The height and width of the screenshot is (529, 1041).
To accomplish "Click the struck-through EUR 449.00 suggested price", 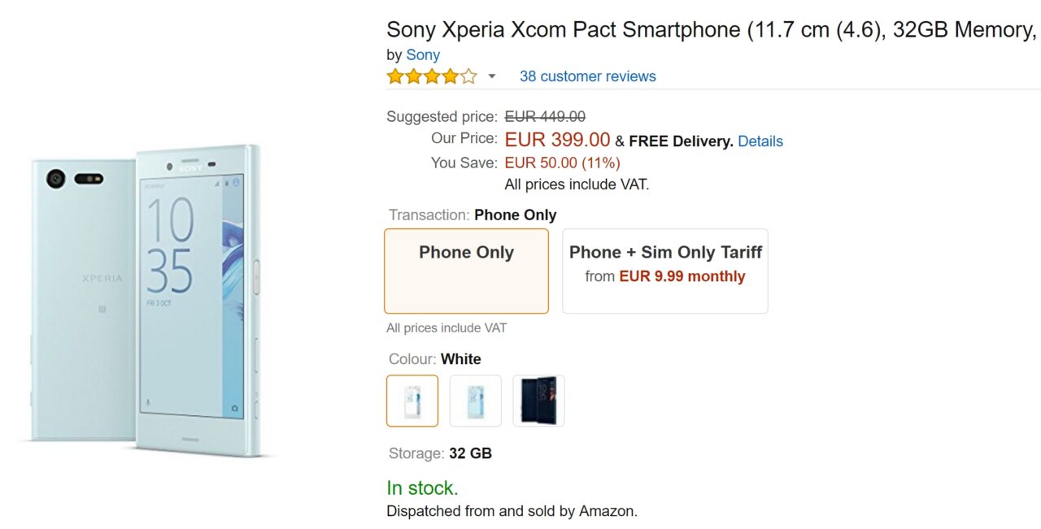I will click(545, 117).
